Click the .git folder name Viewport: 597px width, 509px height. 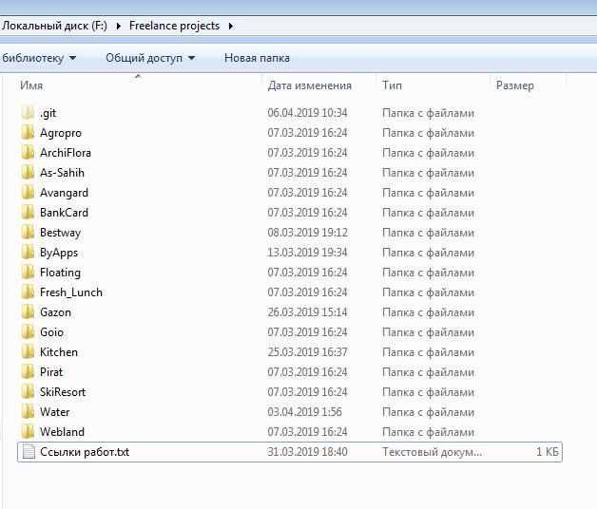pos(48,113)
